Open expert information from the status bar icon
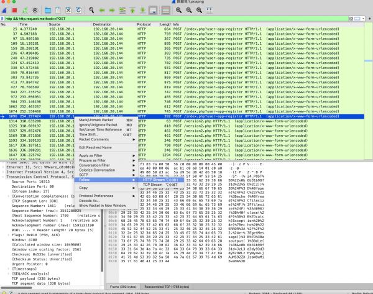 pos(4,293)
